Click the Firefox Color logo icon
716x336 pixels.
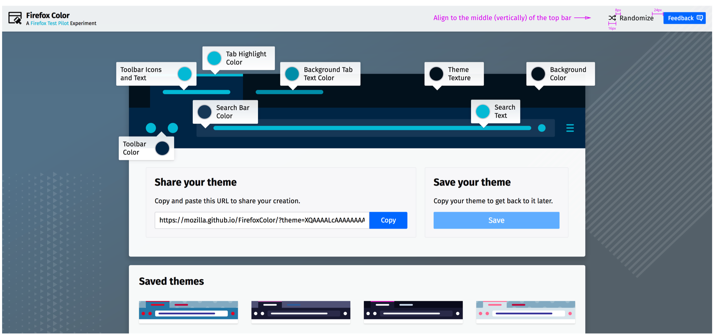pos(15,18)
